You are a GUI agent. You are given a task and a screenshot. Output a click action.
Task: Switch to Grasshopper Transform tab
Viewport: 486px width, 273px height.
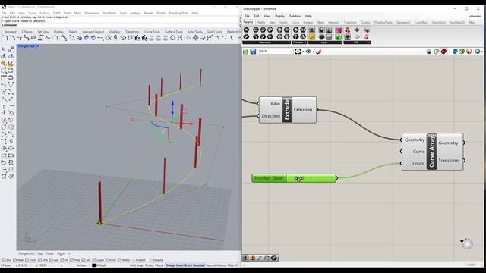(x=350, y=23)
